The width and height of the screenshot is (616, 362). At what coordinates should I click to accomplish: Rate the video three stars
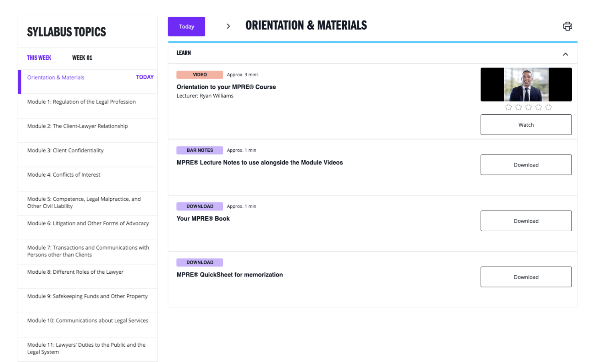coord(528,107)
